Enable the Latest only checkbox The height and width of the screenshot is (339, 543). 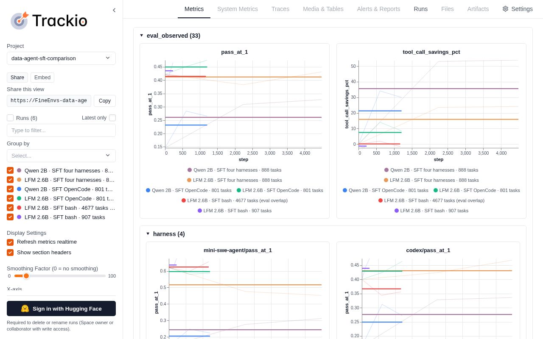pyautogui.click(x=112, y=118)
